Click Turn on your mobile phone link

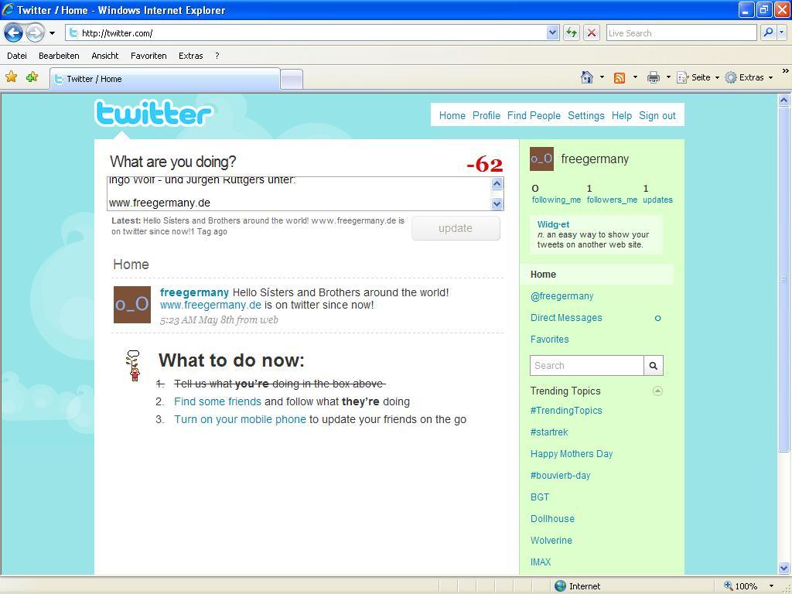[240, 419]
